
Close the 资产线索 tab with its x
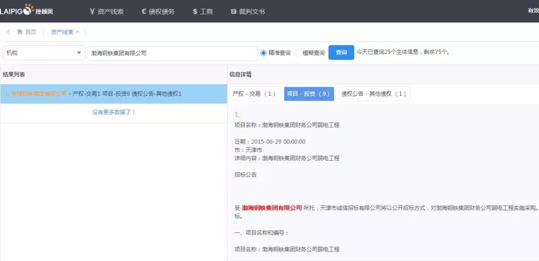click(77, 31)
